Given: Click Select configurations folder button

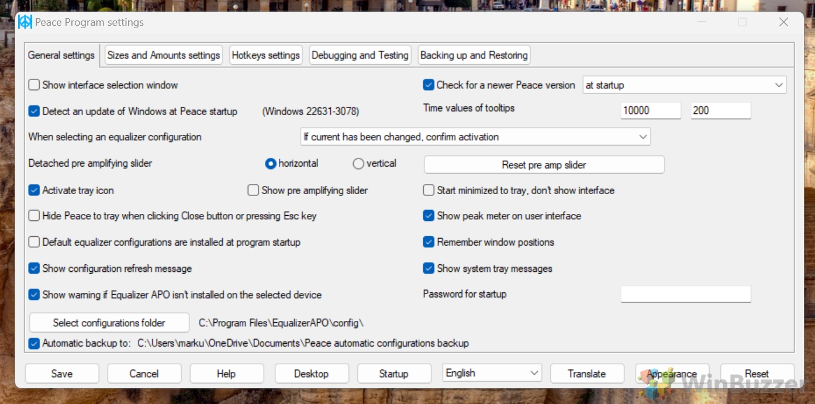Looking at the screenshot, I should coord(109,323).
